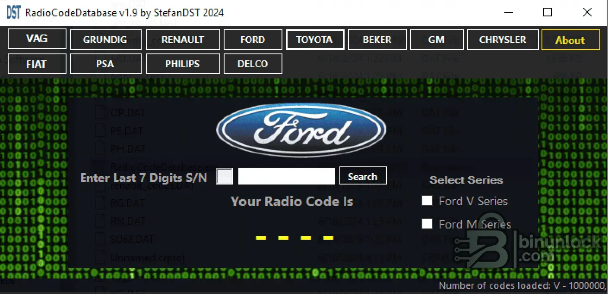
Task: Select the RENAULT brand button
Action: 183,40
